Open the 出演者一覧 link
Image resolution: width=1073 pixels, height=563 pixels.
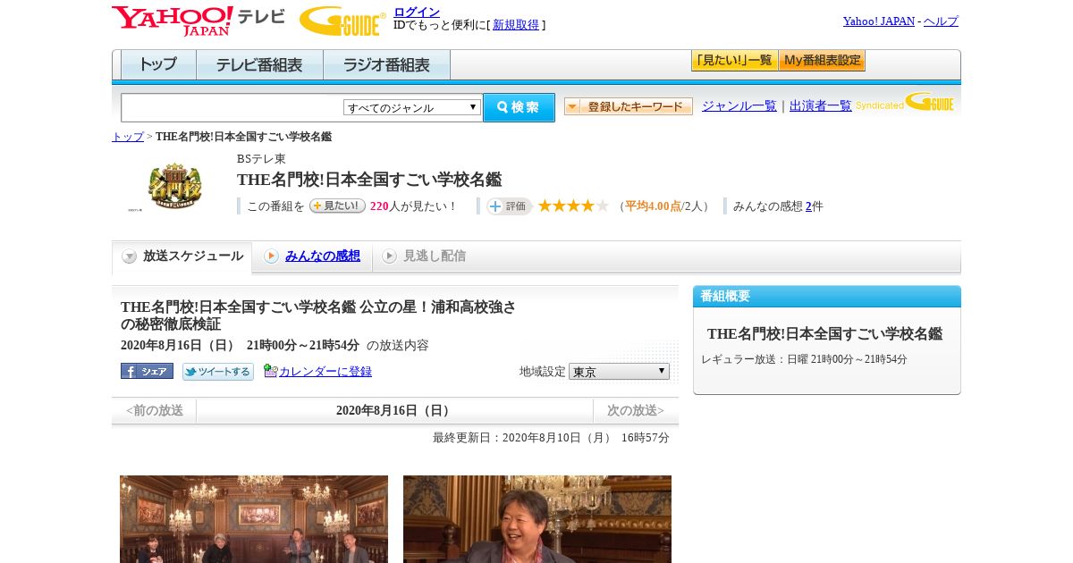click(x=820, y=105)
